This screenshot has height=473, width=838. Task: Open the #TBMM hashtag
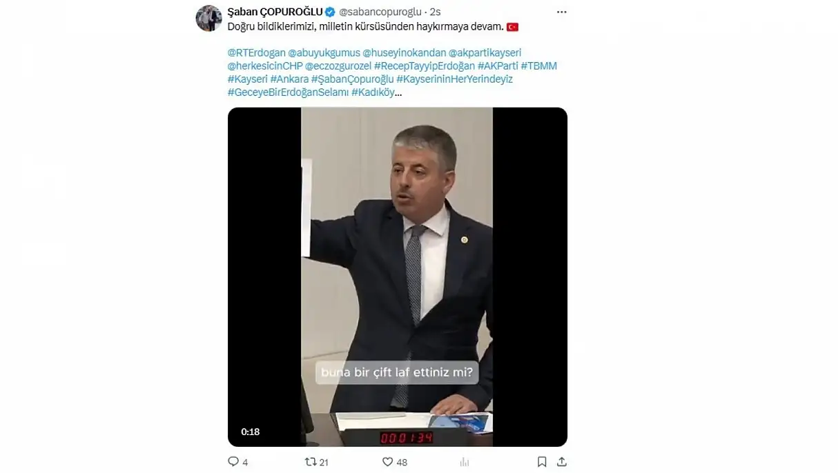(538, 66)
